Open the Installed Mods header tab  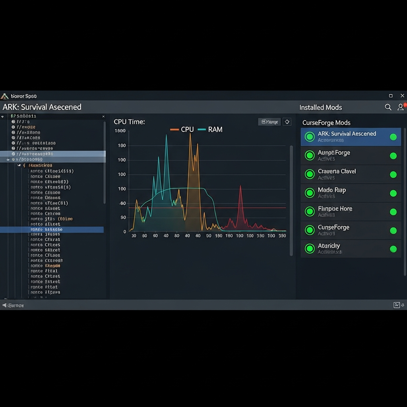pyautogui.click(x=321, y=107)
